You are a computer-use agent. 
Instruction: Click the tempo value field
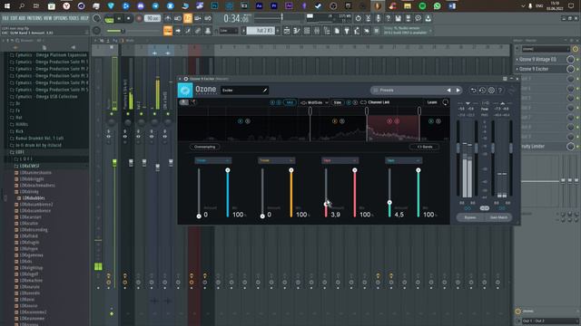click(153, 18)
